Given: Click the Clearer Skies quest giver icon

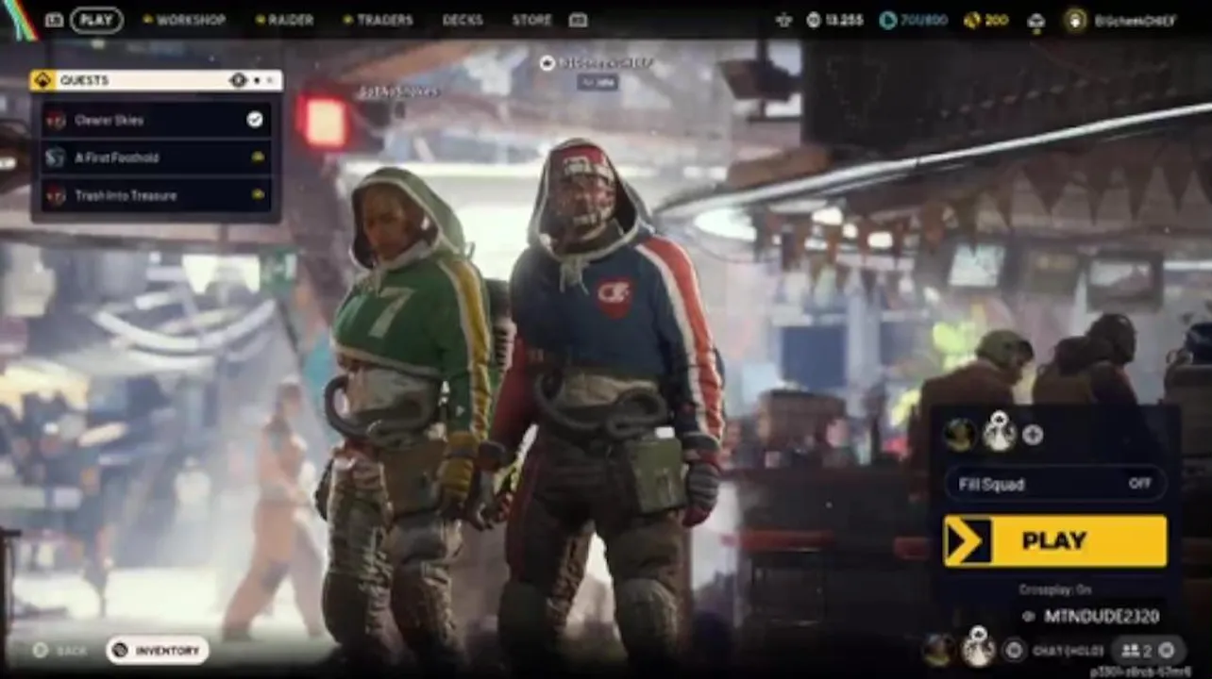Looking at the screenshot, I should 56,120.
